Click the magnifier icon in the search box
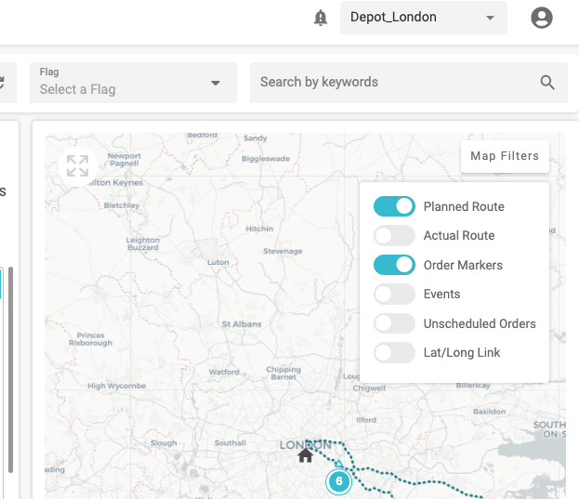The image size is (579, 499). click(547, 83)
